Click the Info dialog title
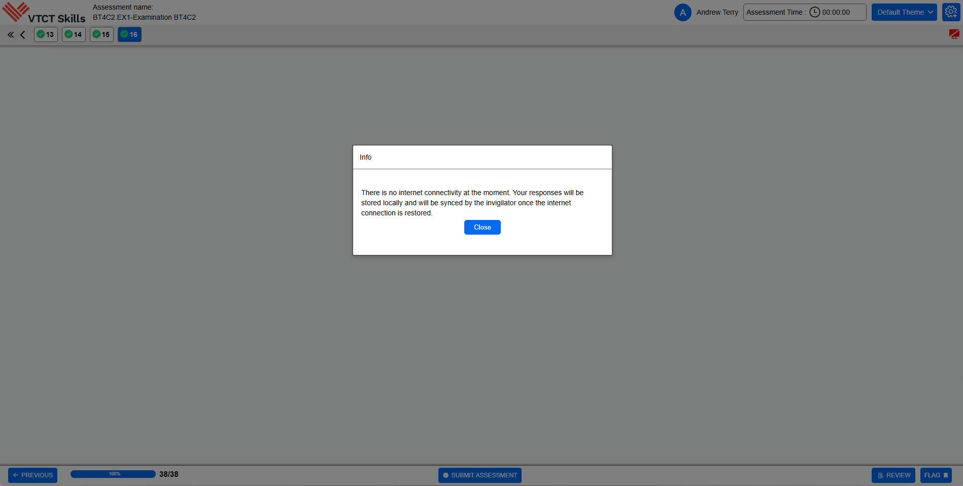The height and width of the screenshot is (486, 963). coord(365,157)
